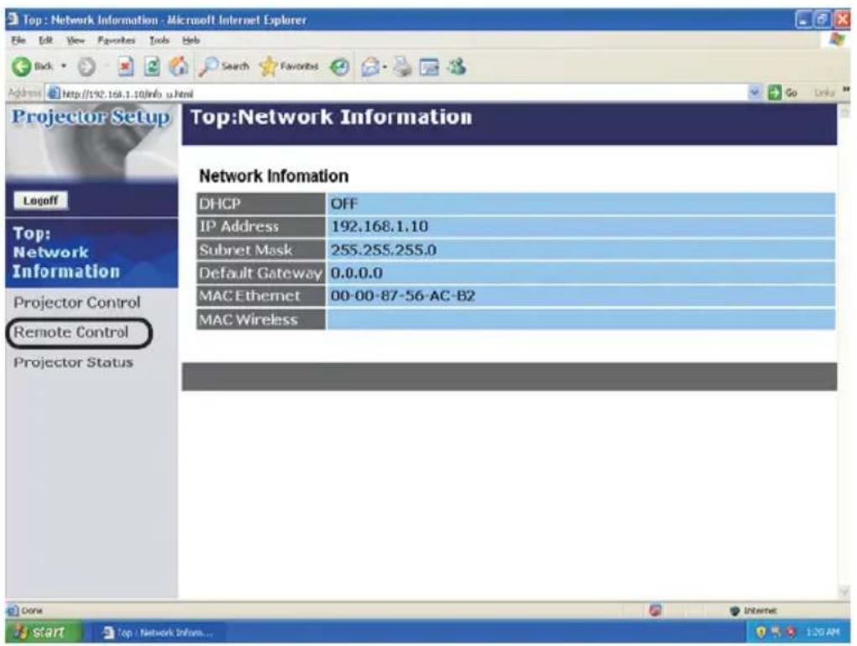857x646 pixels.
Task: Open the History clock icon
Action: 339,67
